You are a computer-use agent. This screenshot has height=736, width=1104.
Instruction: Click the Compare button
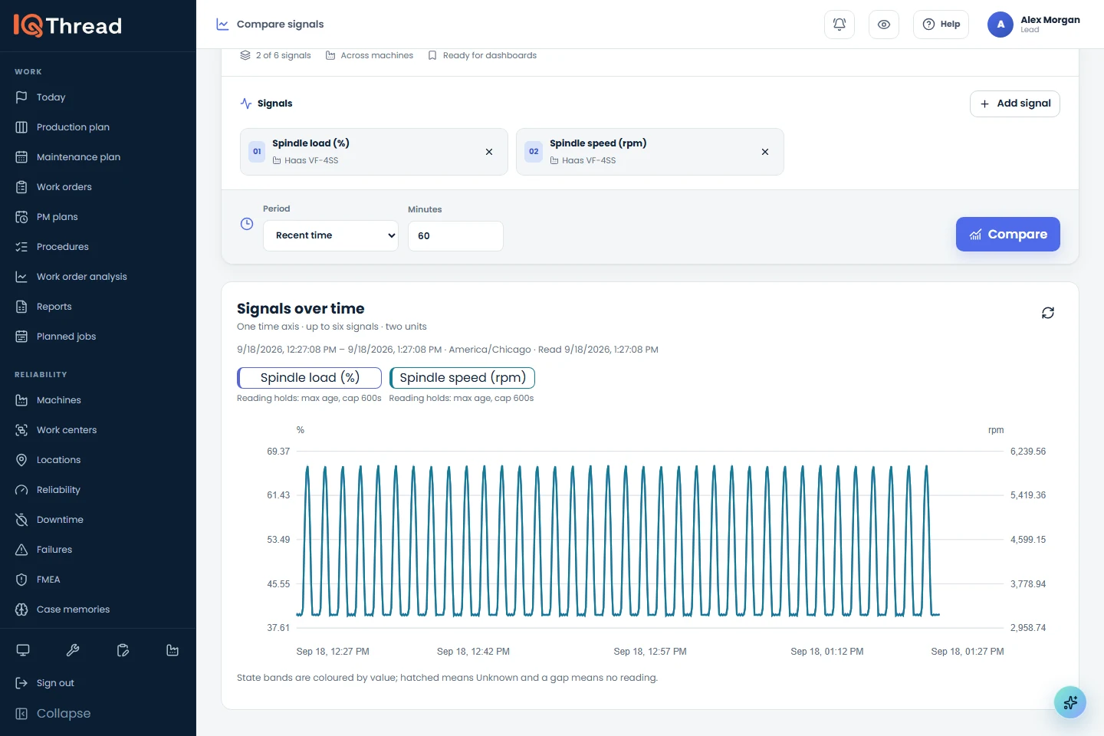(x=1008, y=234)
